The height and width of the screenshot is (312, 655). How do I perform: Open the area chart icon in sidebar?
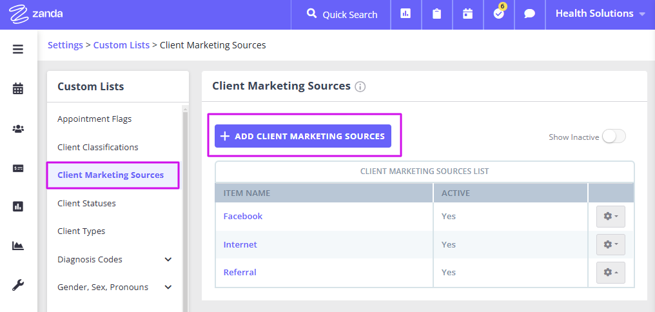pyautogui.click(x=18, y=246)
